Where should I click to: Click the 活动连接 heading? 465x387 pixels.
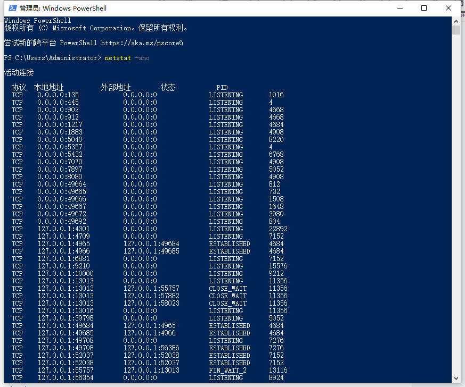click(19, 72)
